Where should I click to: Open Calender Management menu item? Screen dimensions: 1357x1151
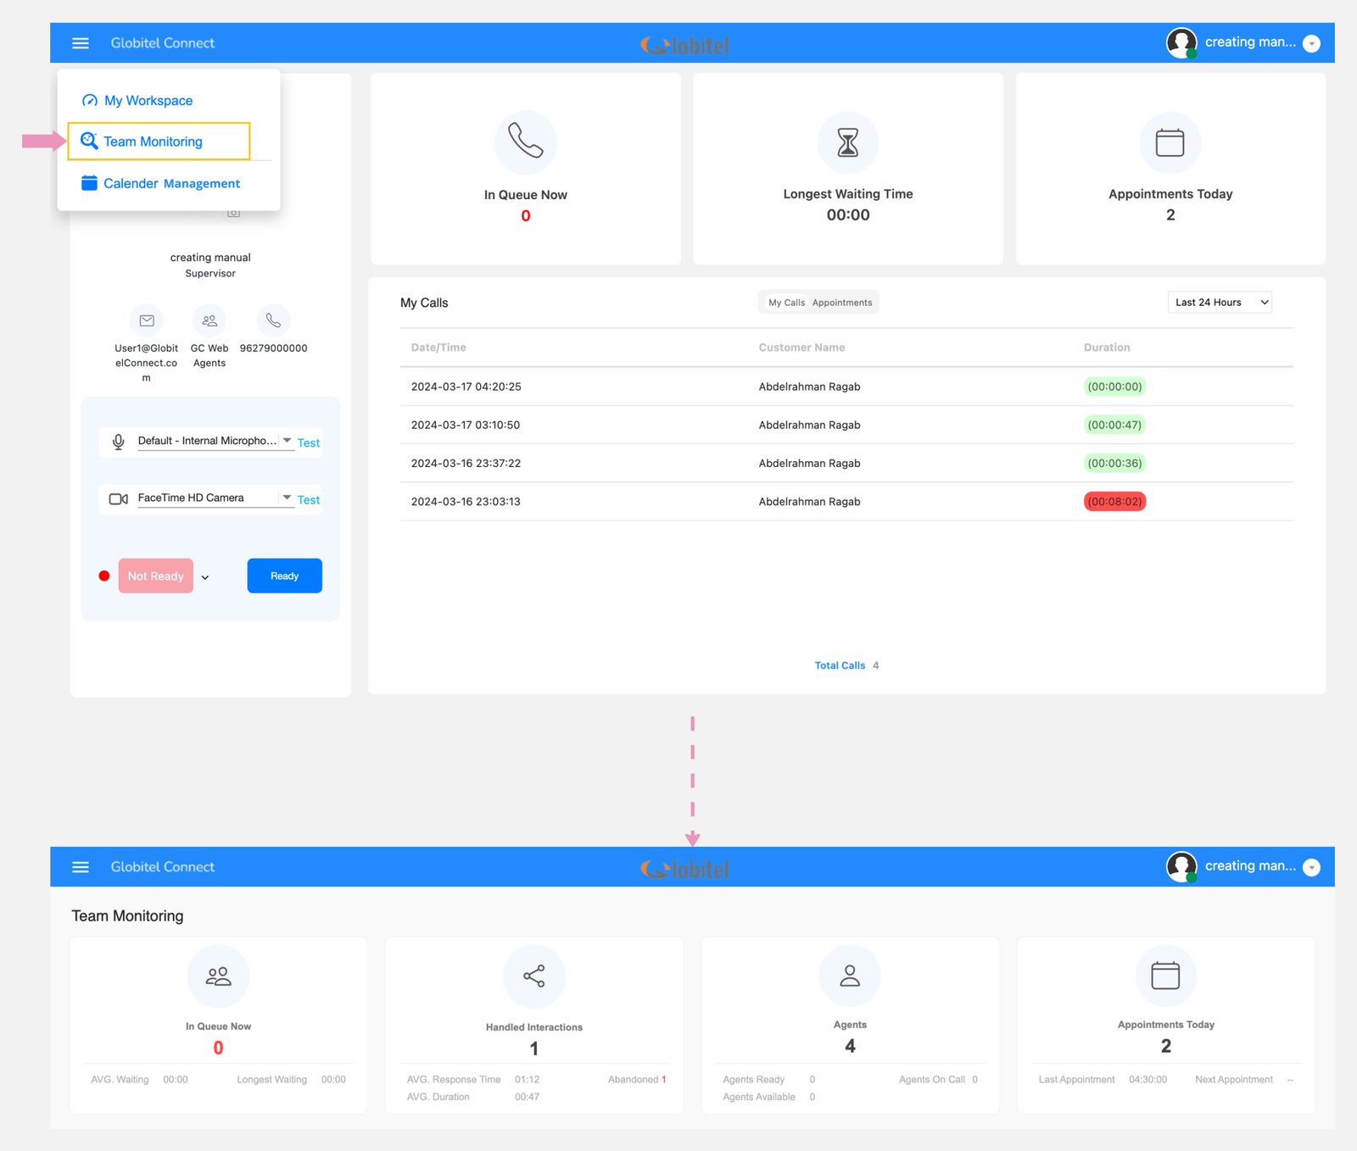[171, 183]
